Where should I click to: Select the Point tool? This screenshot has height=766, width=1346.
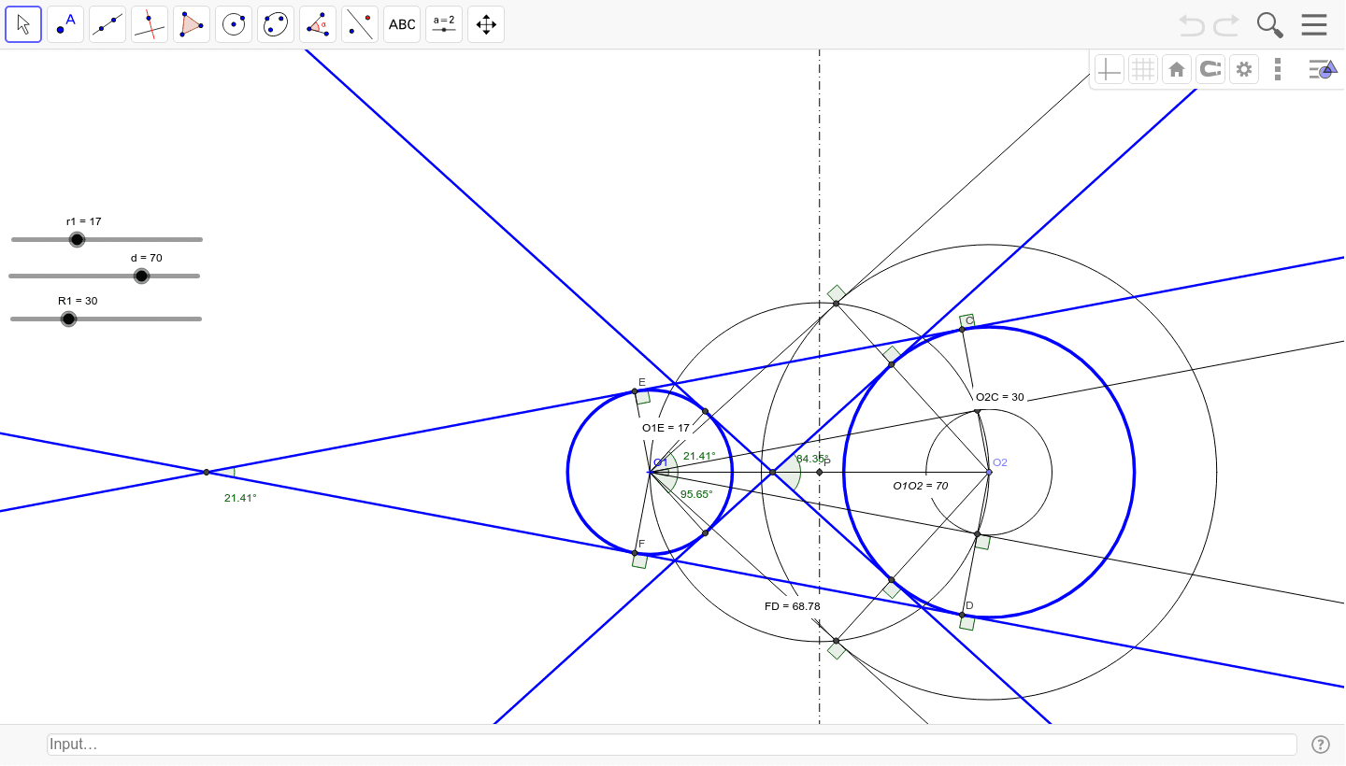pyautogui.click(x=65, y=24)
